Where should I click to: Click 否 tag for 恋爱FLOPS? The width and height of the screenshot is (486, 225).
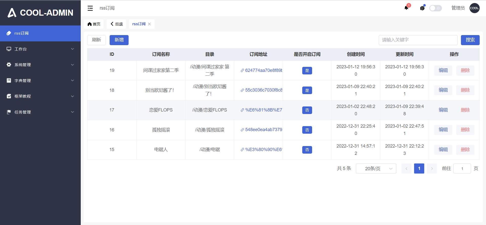[x=307, y=110]
